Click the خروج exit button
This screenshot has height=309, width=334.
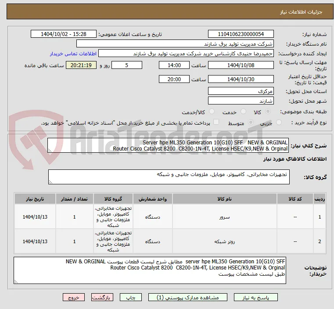[x=74, y=298]
